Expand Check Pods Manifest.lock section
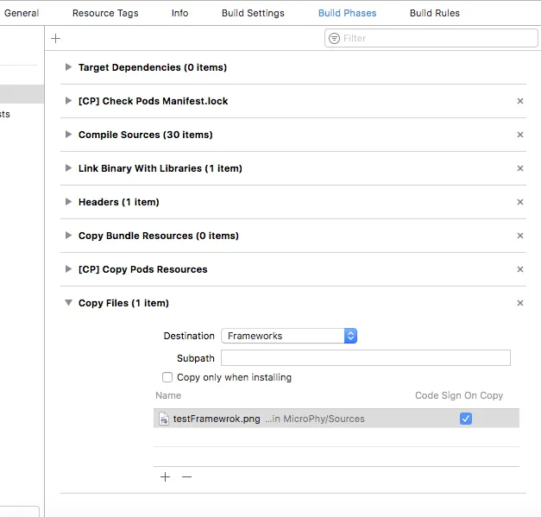Screen dimensions: 541x517 (68, 101)
